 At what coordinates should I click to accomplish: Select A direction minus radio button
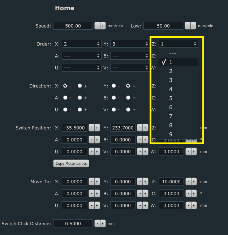tap(65, 98)
